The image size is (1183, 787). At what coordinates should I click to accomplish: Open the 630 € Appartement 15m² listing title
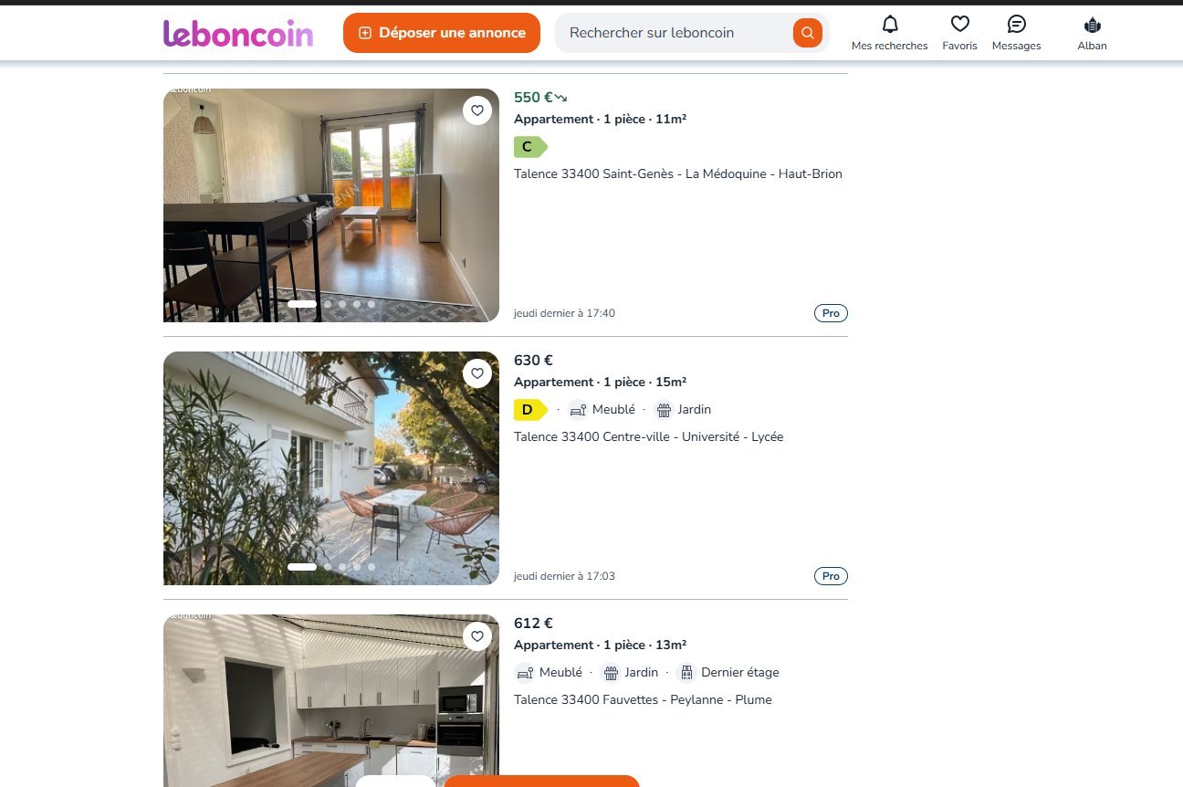coord(600,383)
